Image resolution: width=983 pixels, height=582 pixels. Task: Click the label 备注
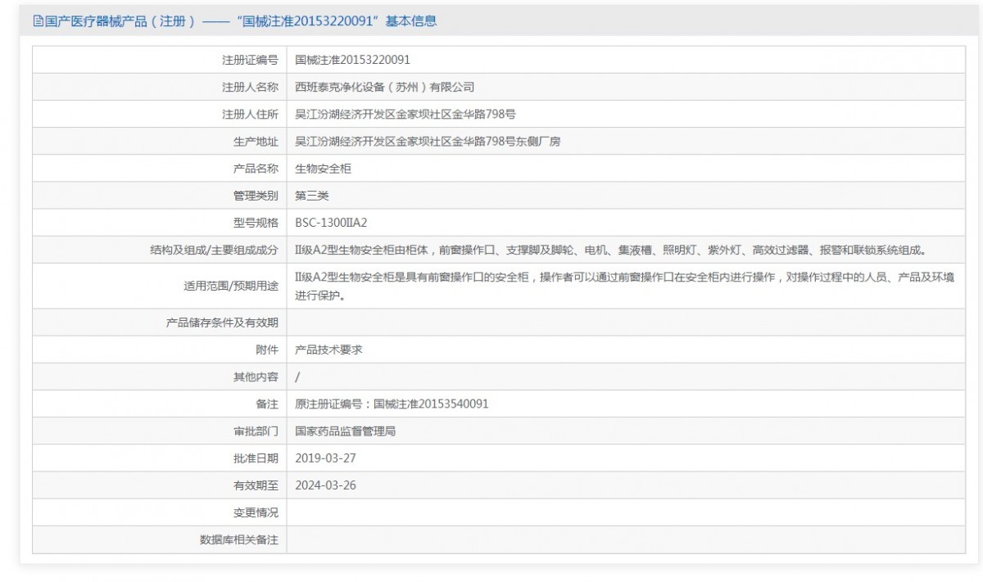pos(267,404)
